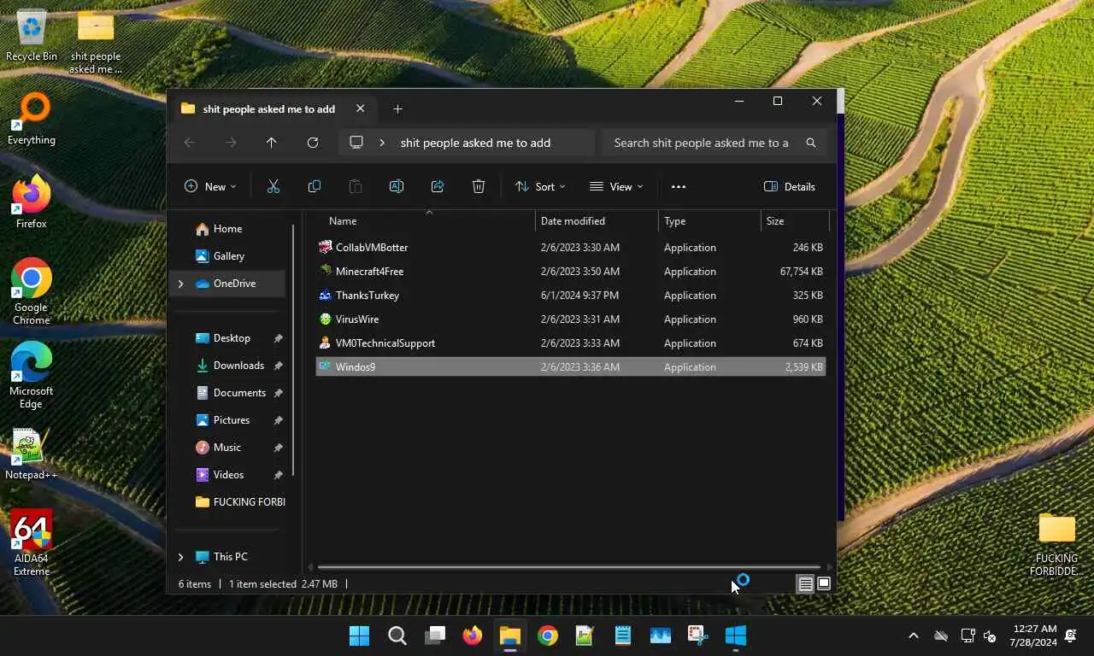Select the VM0TechnicalSupport file

click(x=570, y=343)
